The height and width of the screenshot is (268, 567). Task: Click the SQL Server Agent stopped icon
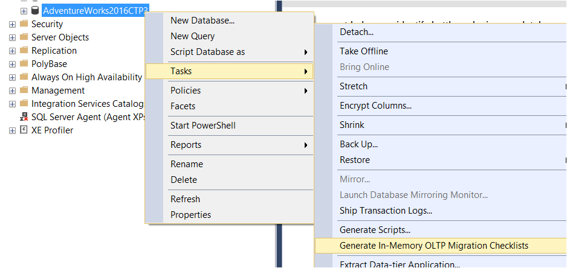(x=24, y=116)
